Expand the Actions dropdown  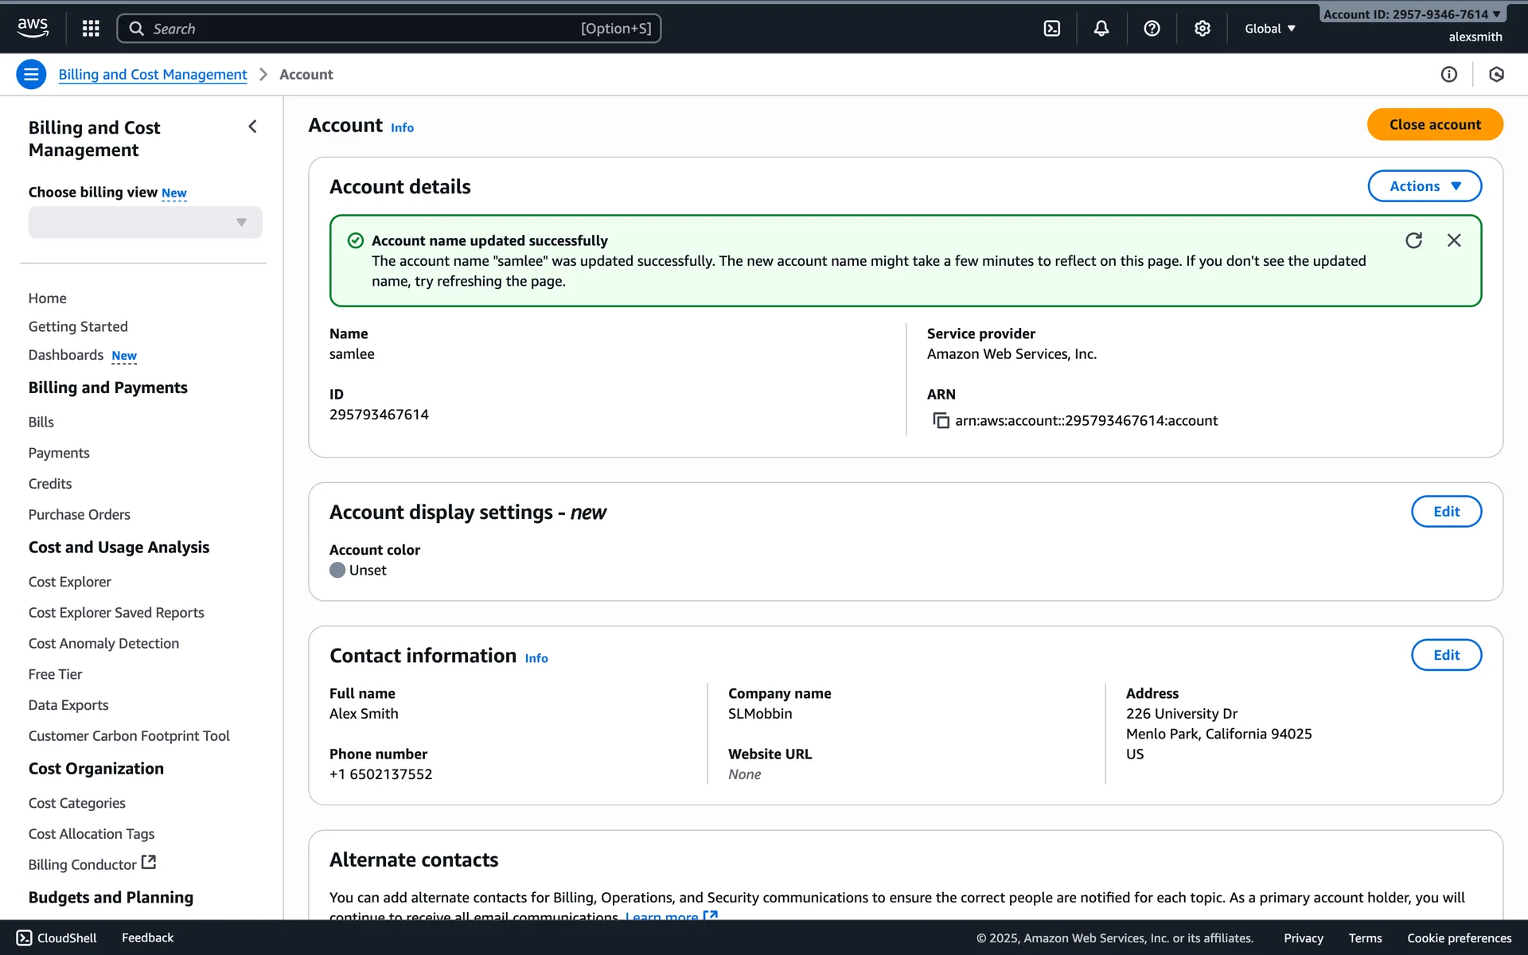tap(1424, 186)
